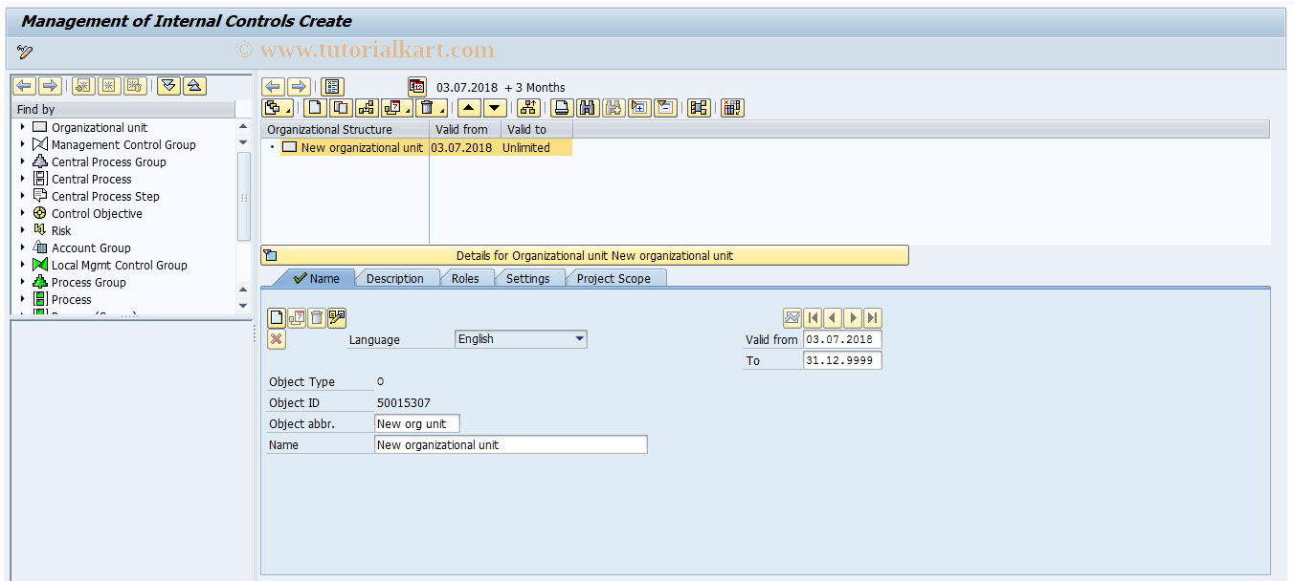The width and height of the screenshot is (1293, 581).
Task: Open the calendar date selection icon
Action: pyautogui.click(x=415, y=86)
